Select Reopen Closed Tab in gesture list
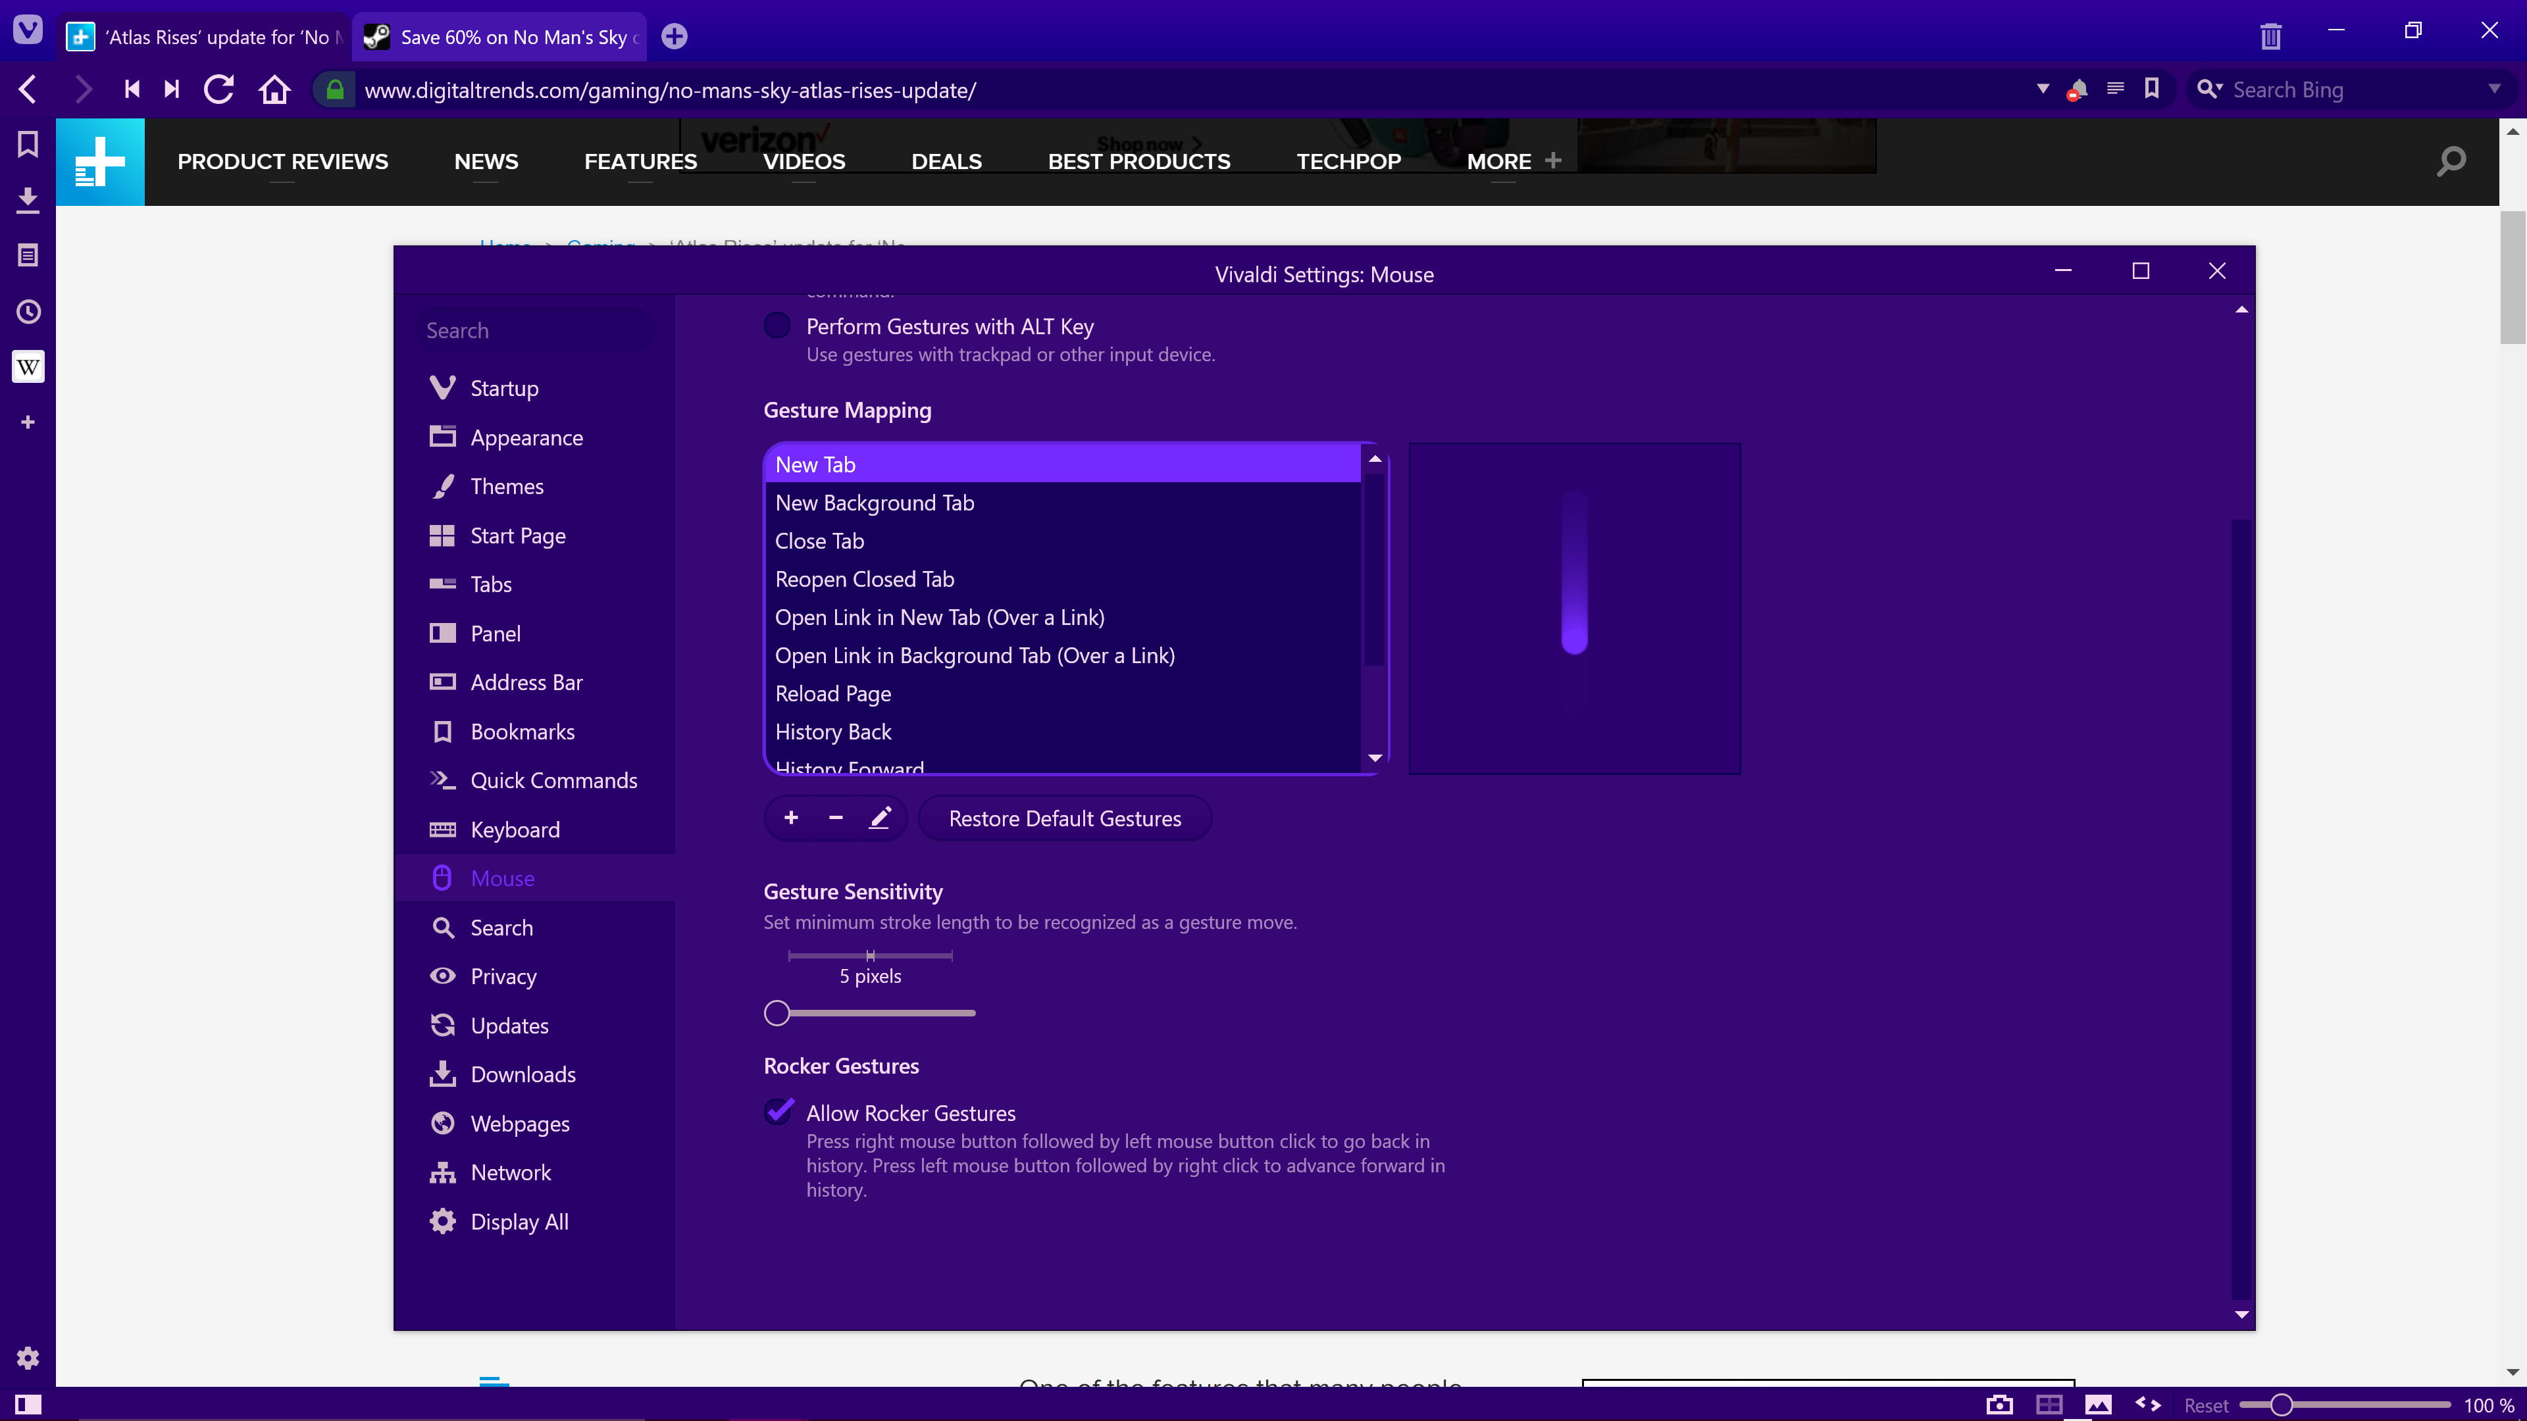 click(864, 579)
